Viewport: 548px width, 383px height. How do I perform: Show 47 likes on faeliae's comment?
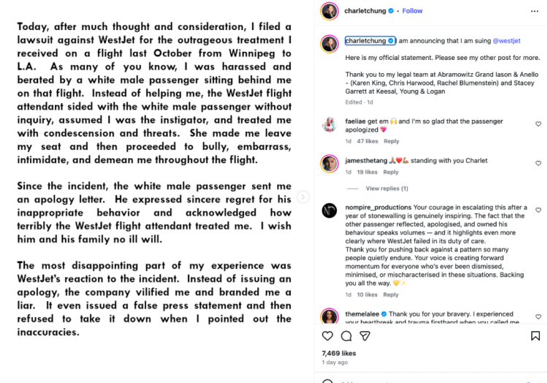tap(366, 141)
